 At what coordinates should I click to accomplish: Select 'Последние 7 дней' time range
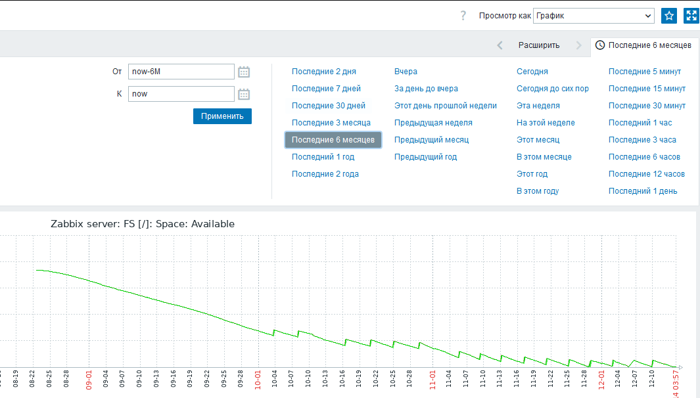pos(326,89)
